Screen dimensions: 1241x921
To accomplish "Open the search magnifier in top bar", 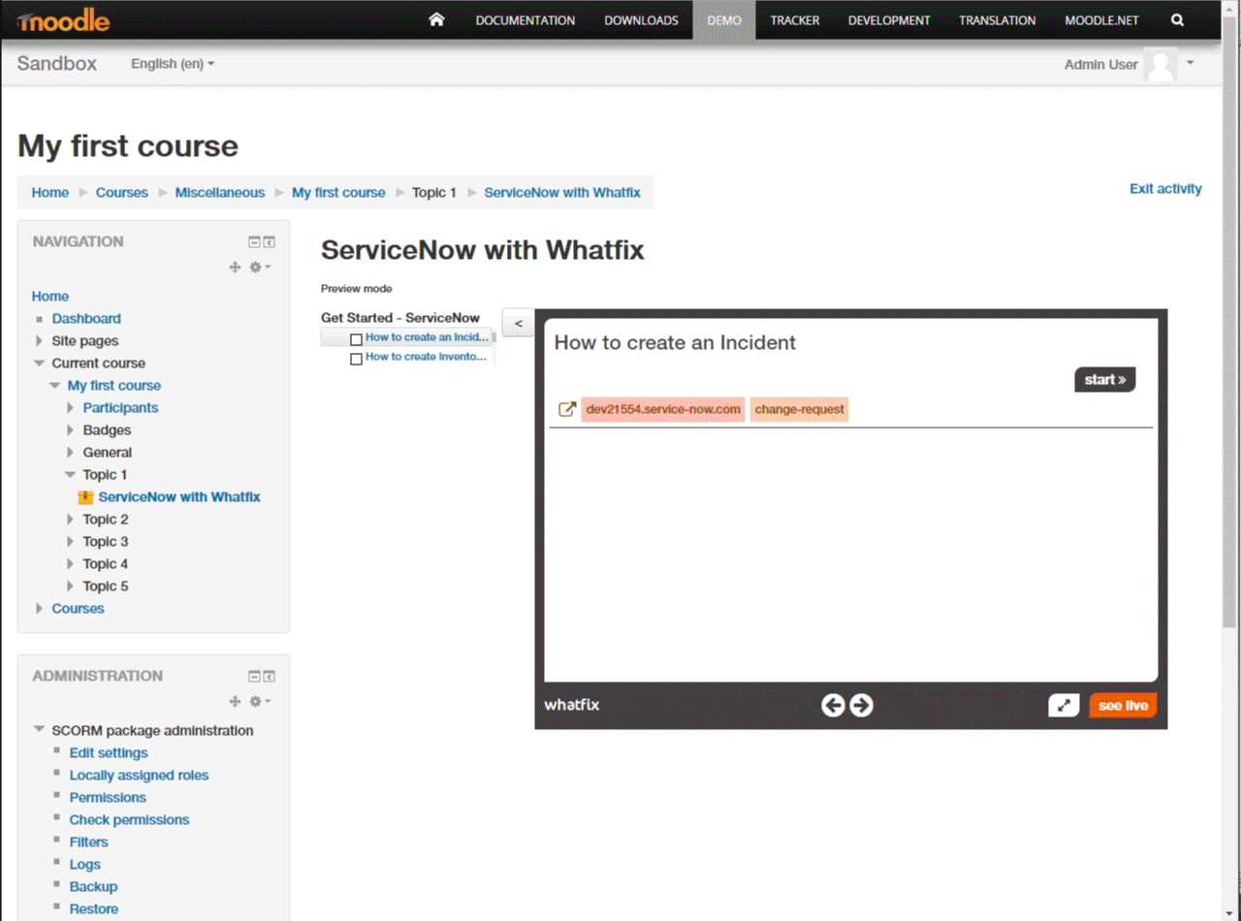I will point(1177,19).
